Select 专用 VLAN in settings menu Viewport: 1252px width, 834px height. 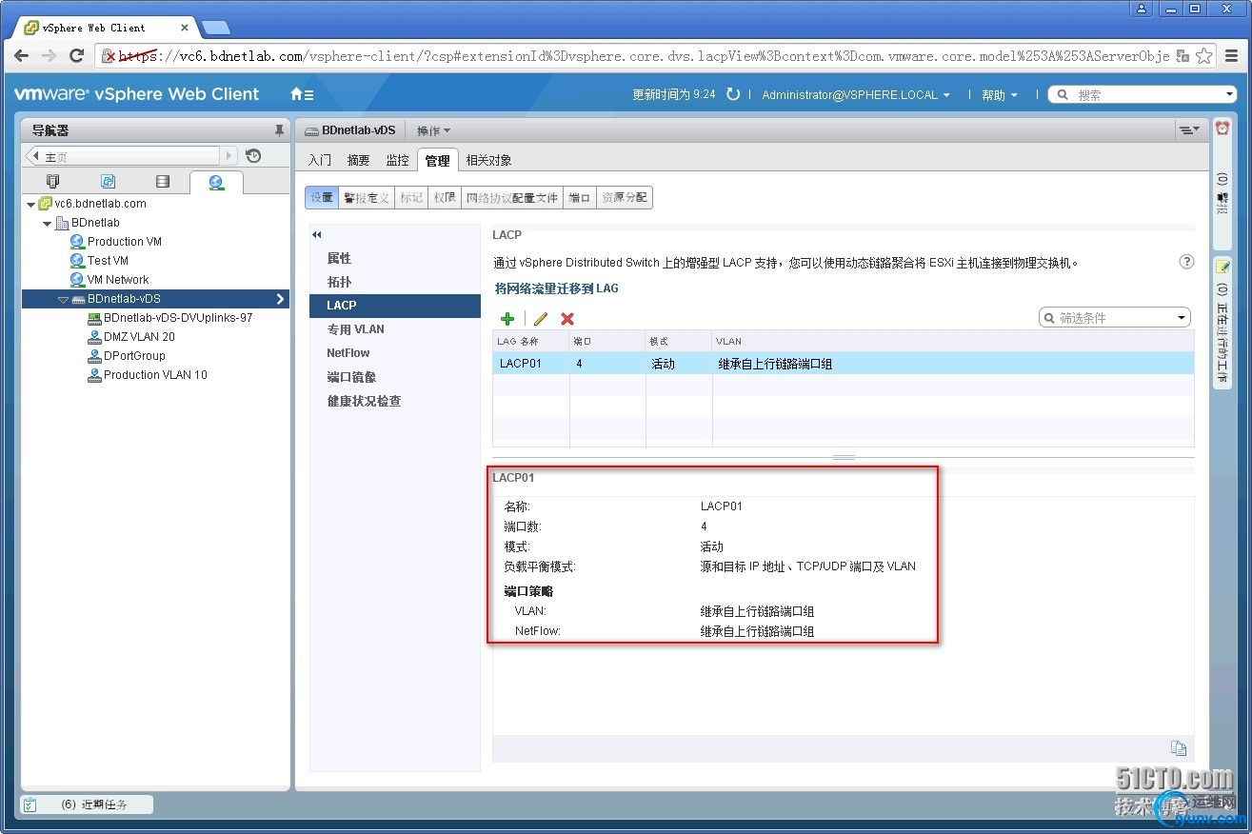(x=356, y=329)
